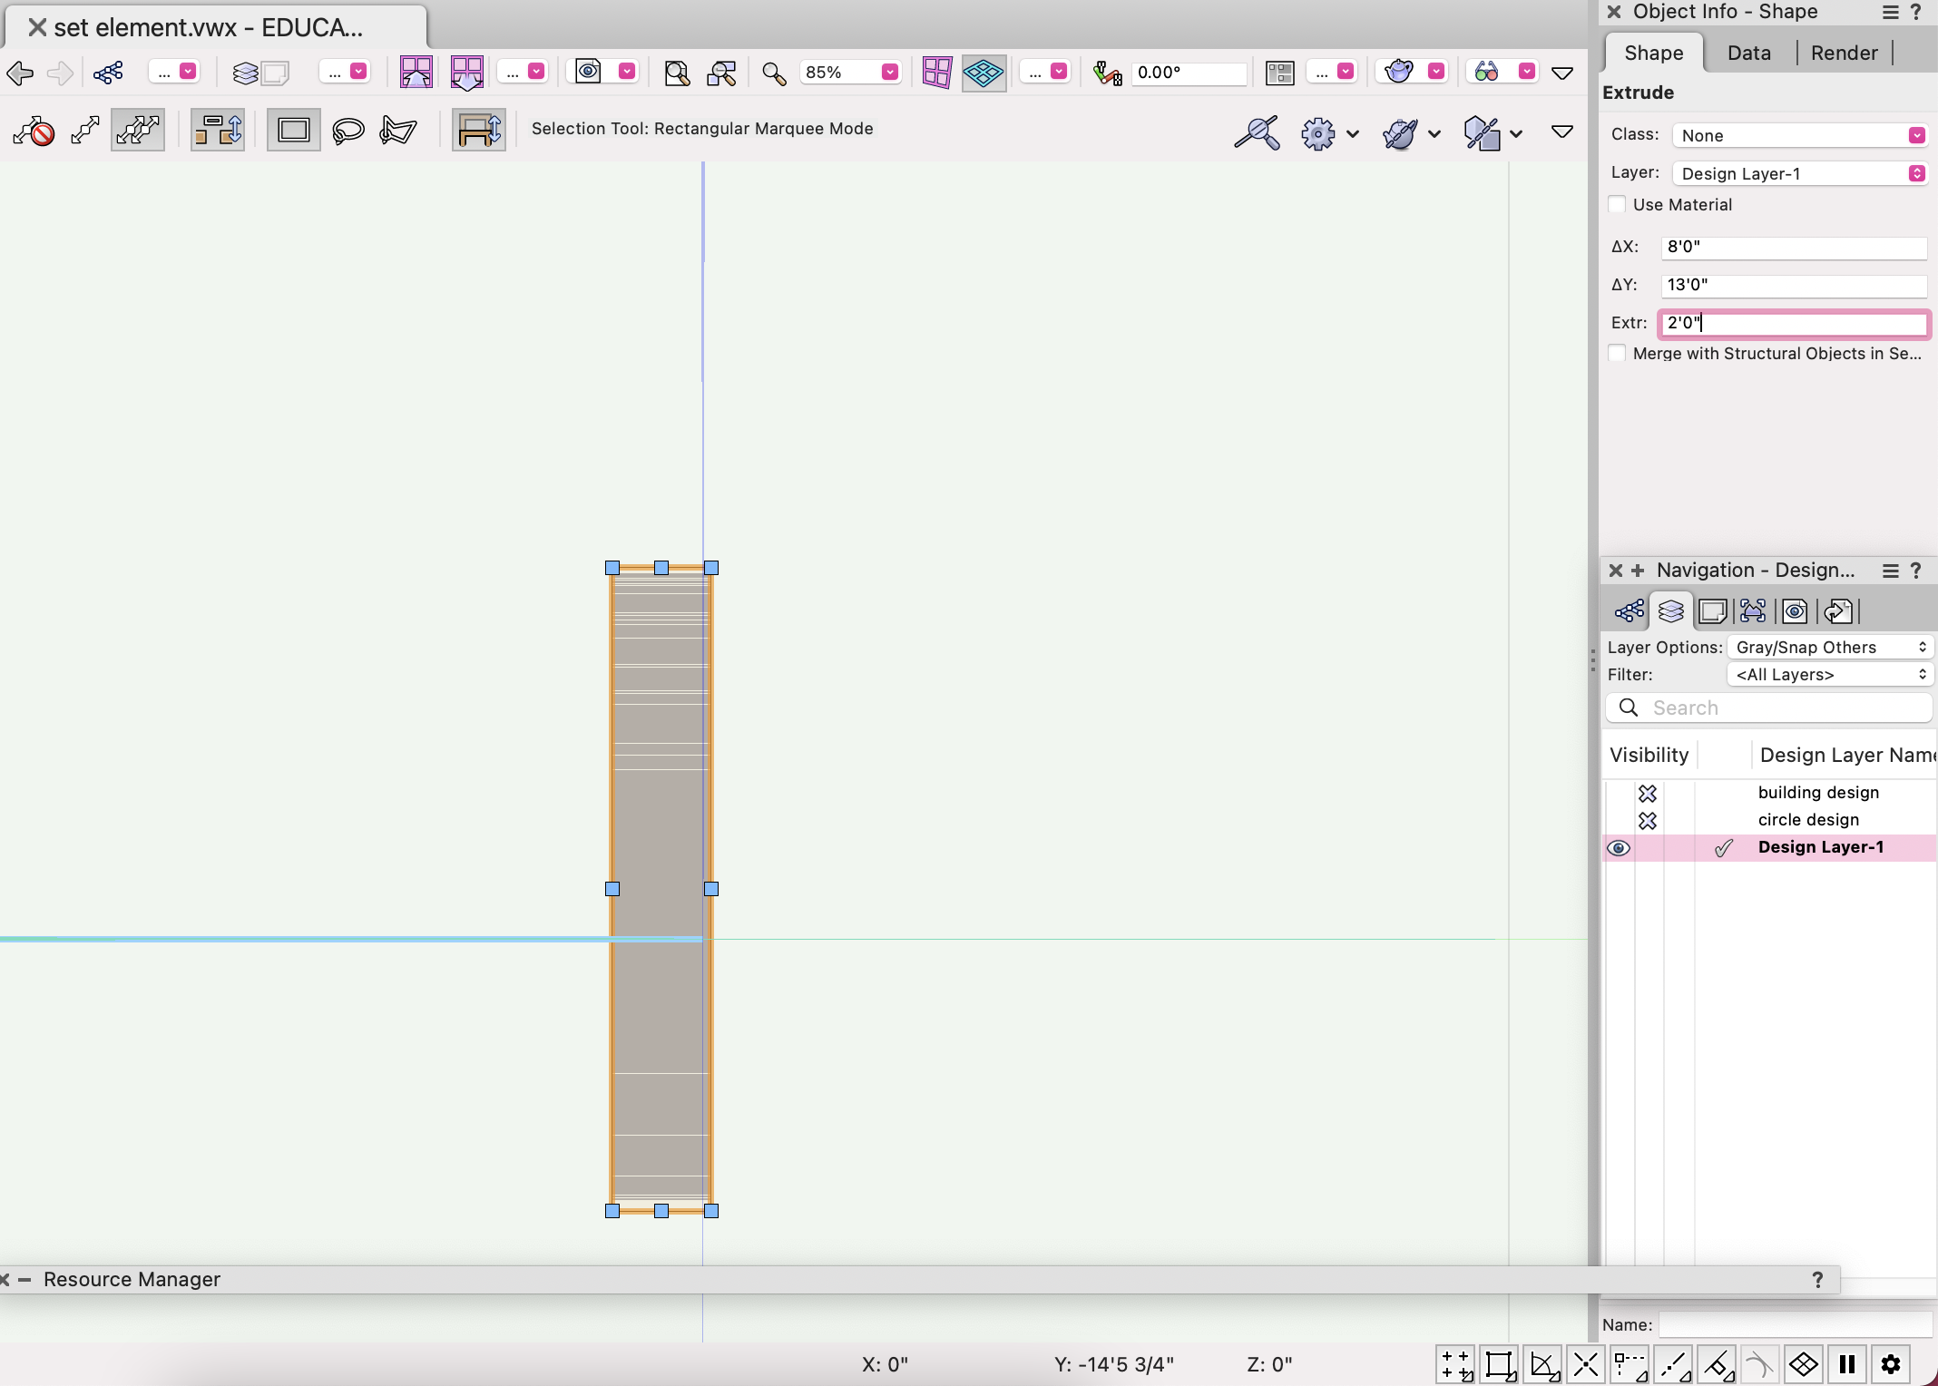The height and width of the screenshot is (1386, 1938).
Task: Switch to the Data tab
Action: pyautogui.click(x=1748, y=53)
